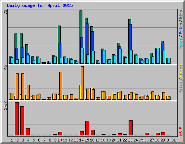Click the "46" middle axis maximum value
This screenshot has width=185, height=144.
pos(5,68)
